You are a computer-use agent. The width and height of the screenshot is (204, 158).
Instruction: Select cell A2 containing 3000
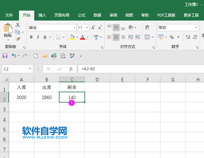(21, 98)
